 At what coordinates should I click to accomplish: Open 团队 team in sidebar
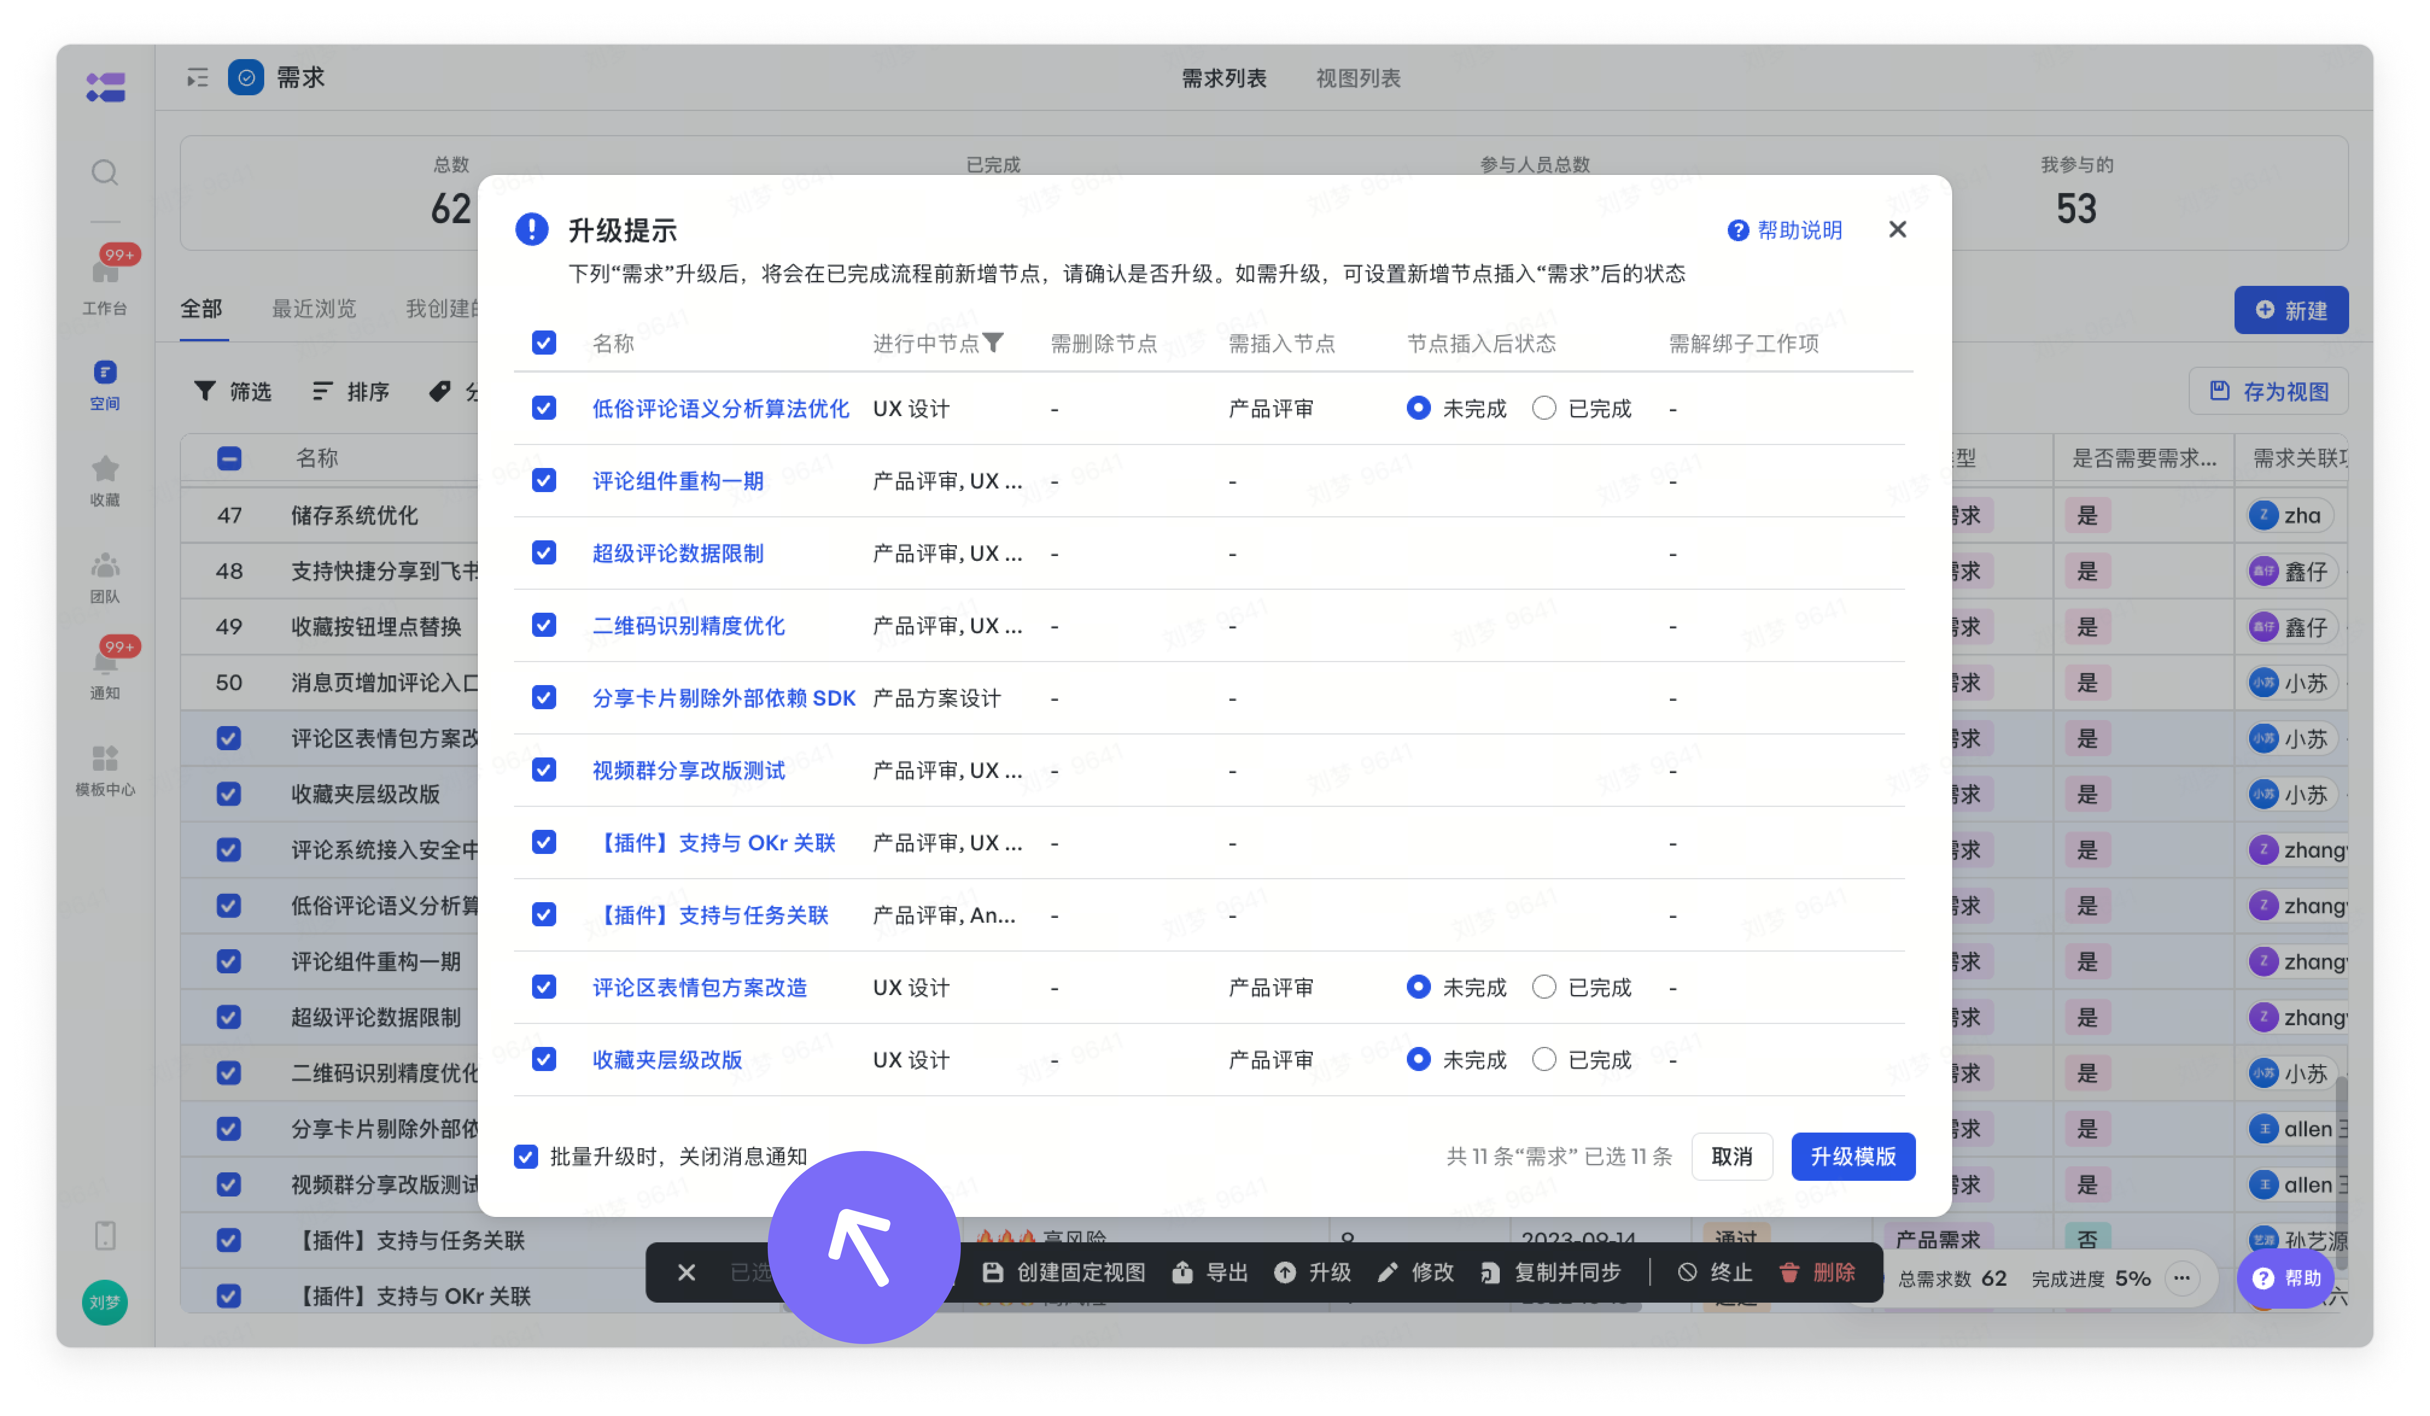105,577
